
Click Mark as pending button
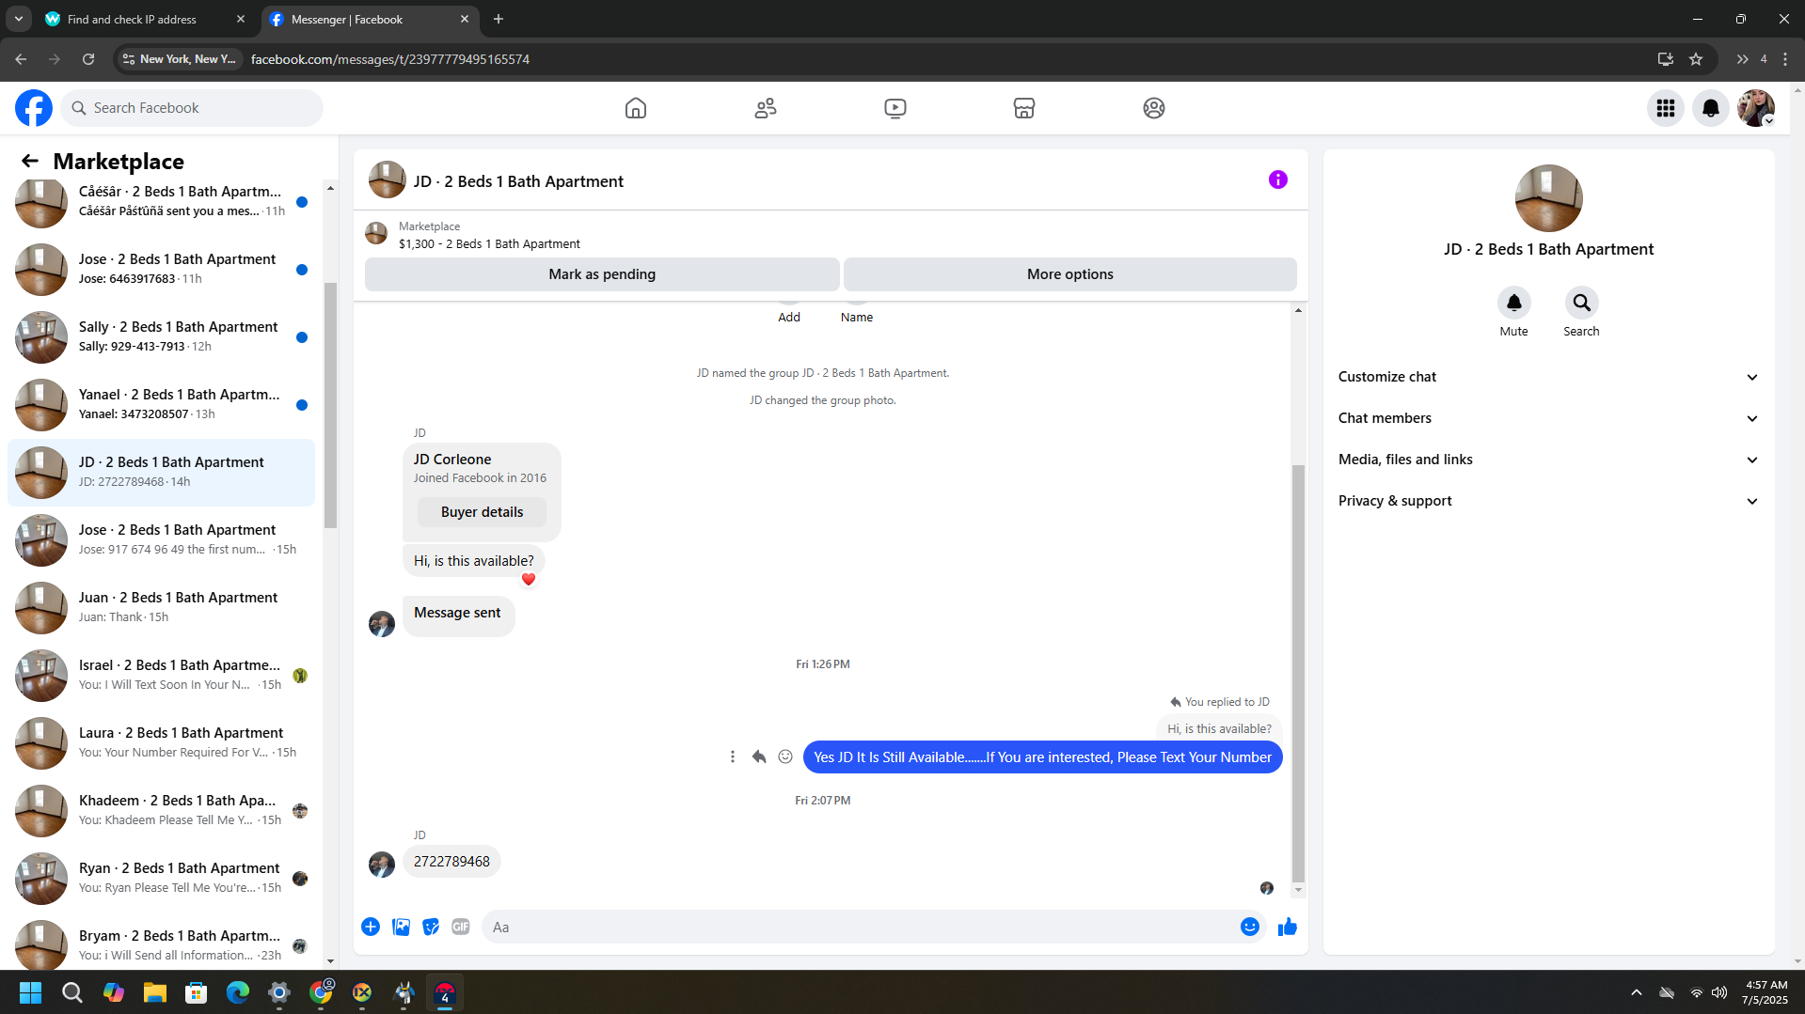(x=602, y=274)
